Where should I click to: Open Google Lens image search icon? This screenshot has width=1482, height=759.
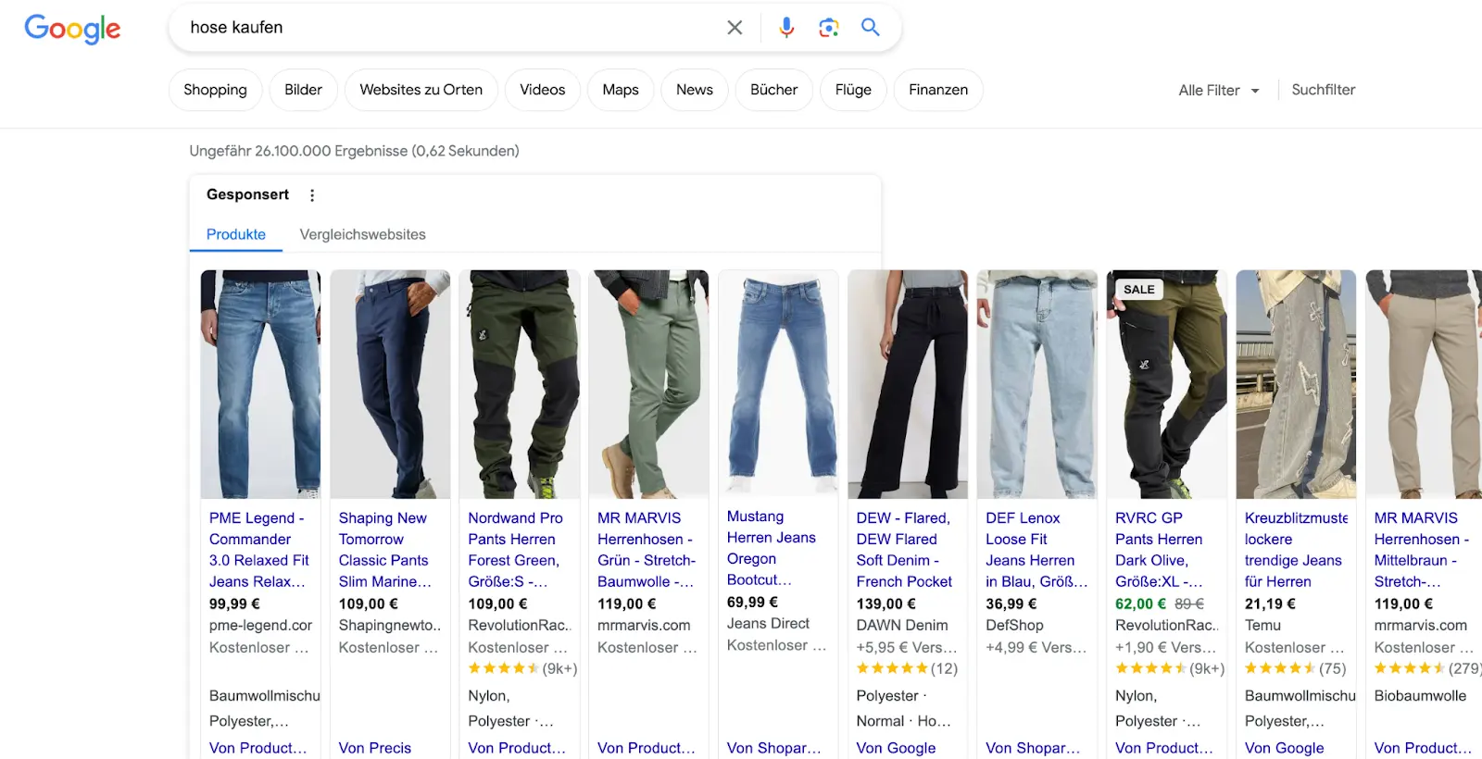click(829, 28)
